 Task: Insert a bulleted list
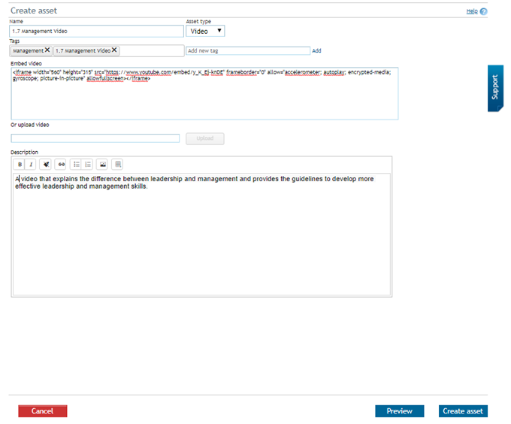tap(76, 165)
